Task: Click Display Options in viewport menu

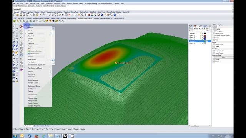Action: 33,103
